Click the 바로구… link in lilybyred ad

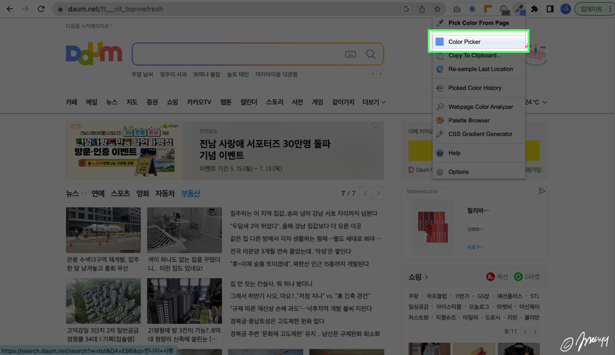[475, 247]
